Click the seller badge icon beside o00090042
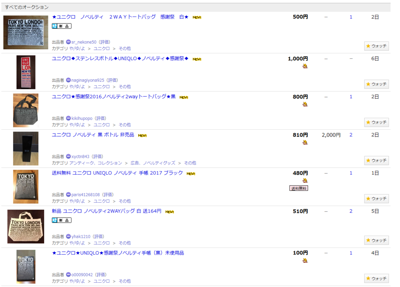The height and width of the screenshot is (287, 400). 68,274
